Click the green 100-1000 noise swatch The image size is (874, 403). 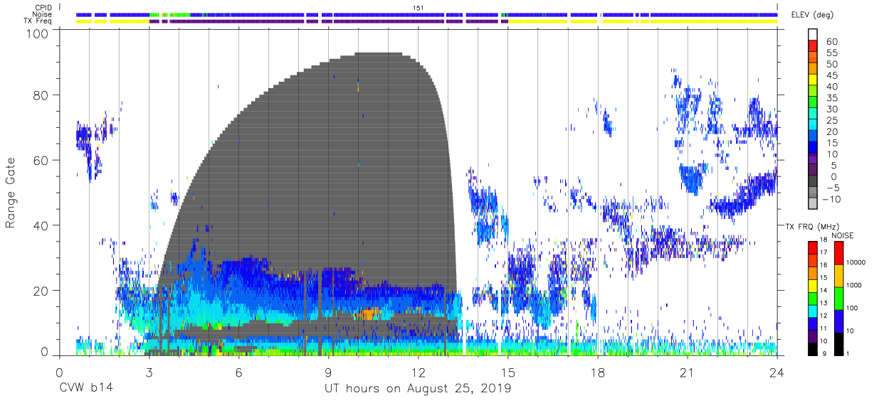coord(839,298)
